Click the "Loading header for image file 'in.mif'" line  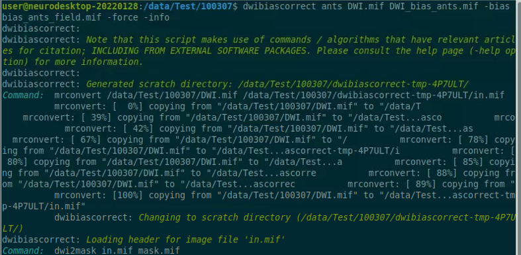click(x=185, y=239)
